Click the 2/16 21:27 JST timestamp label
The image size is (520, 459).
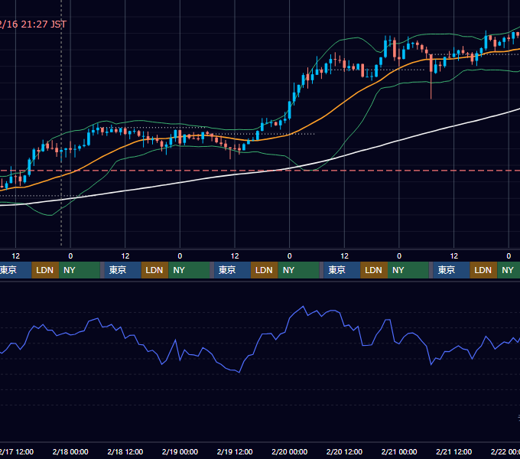pos(33,24)
